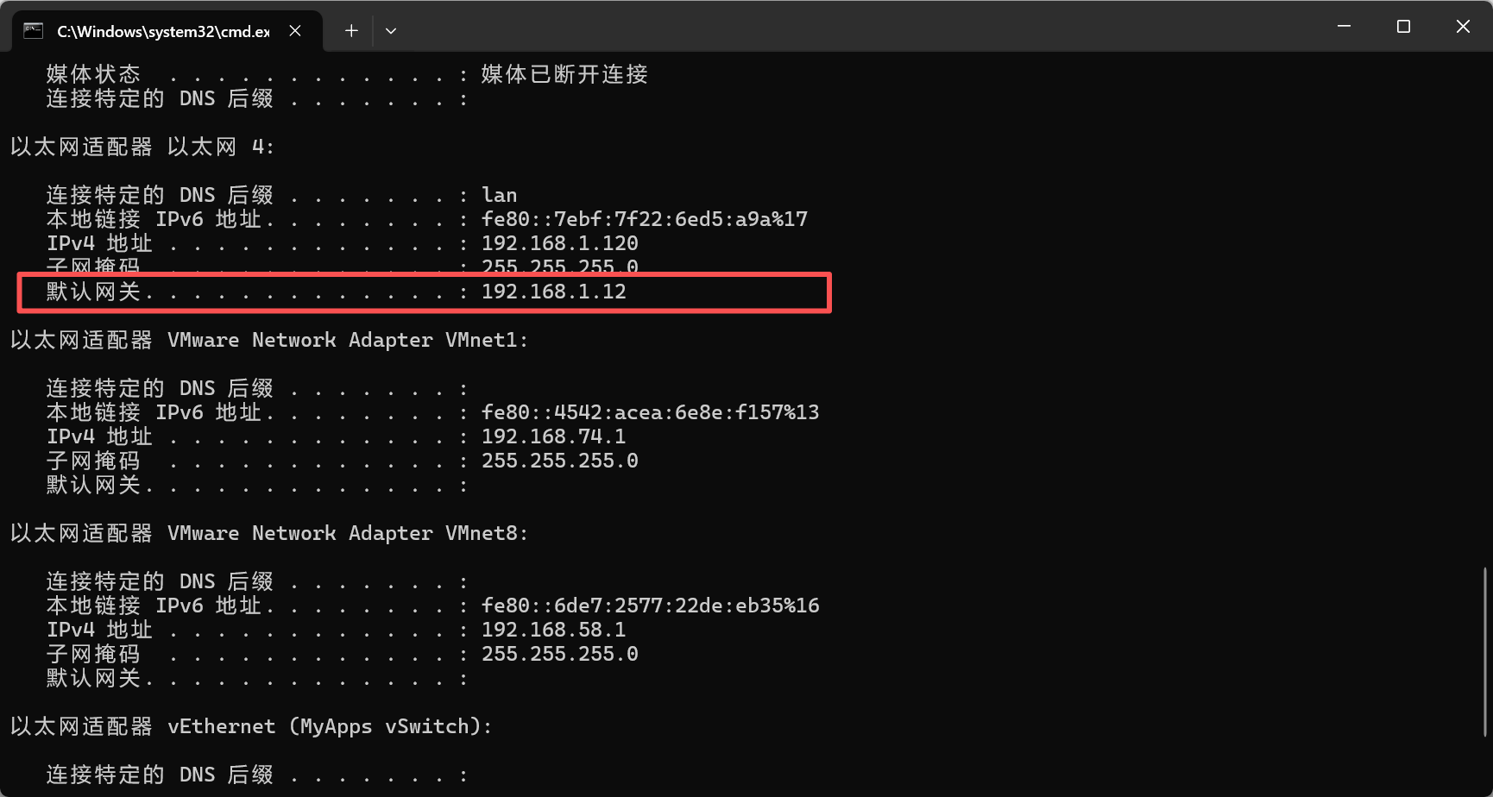1493x797 pixels.
Task: Click the 'lan' DNS suffix value
Action: click(499, 195)
